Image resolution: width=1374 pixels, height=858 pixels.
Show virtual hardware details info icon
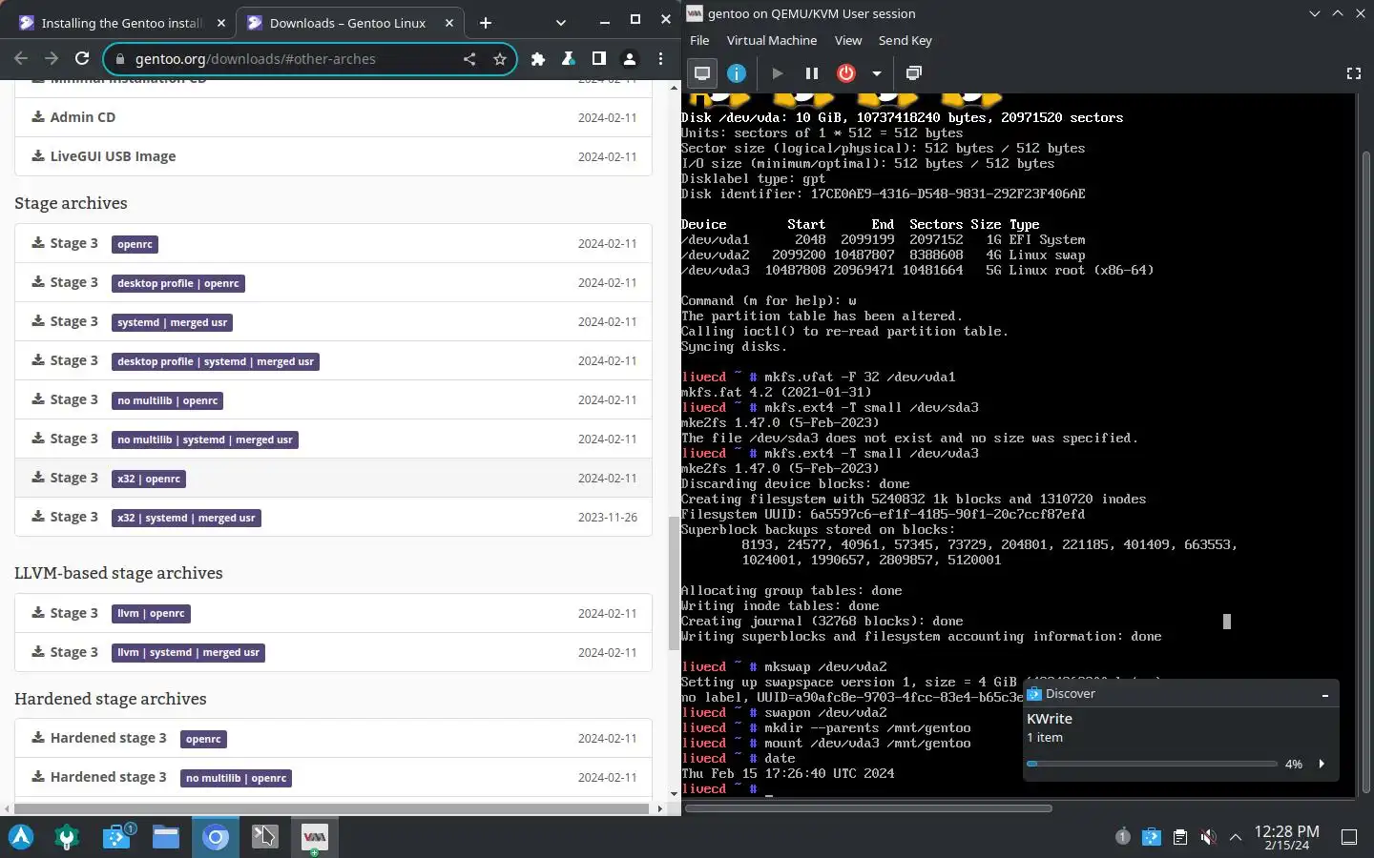[737, 73]
